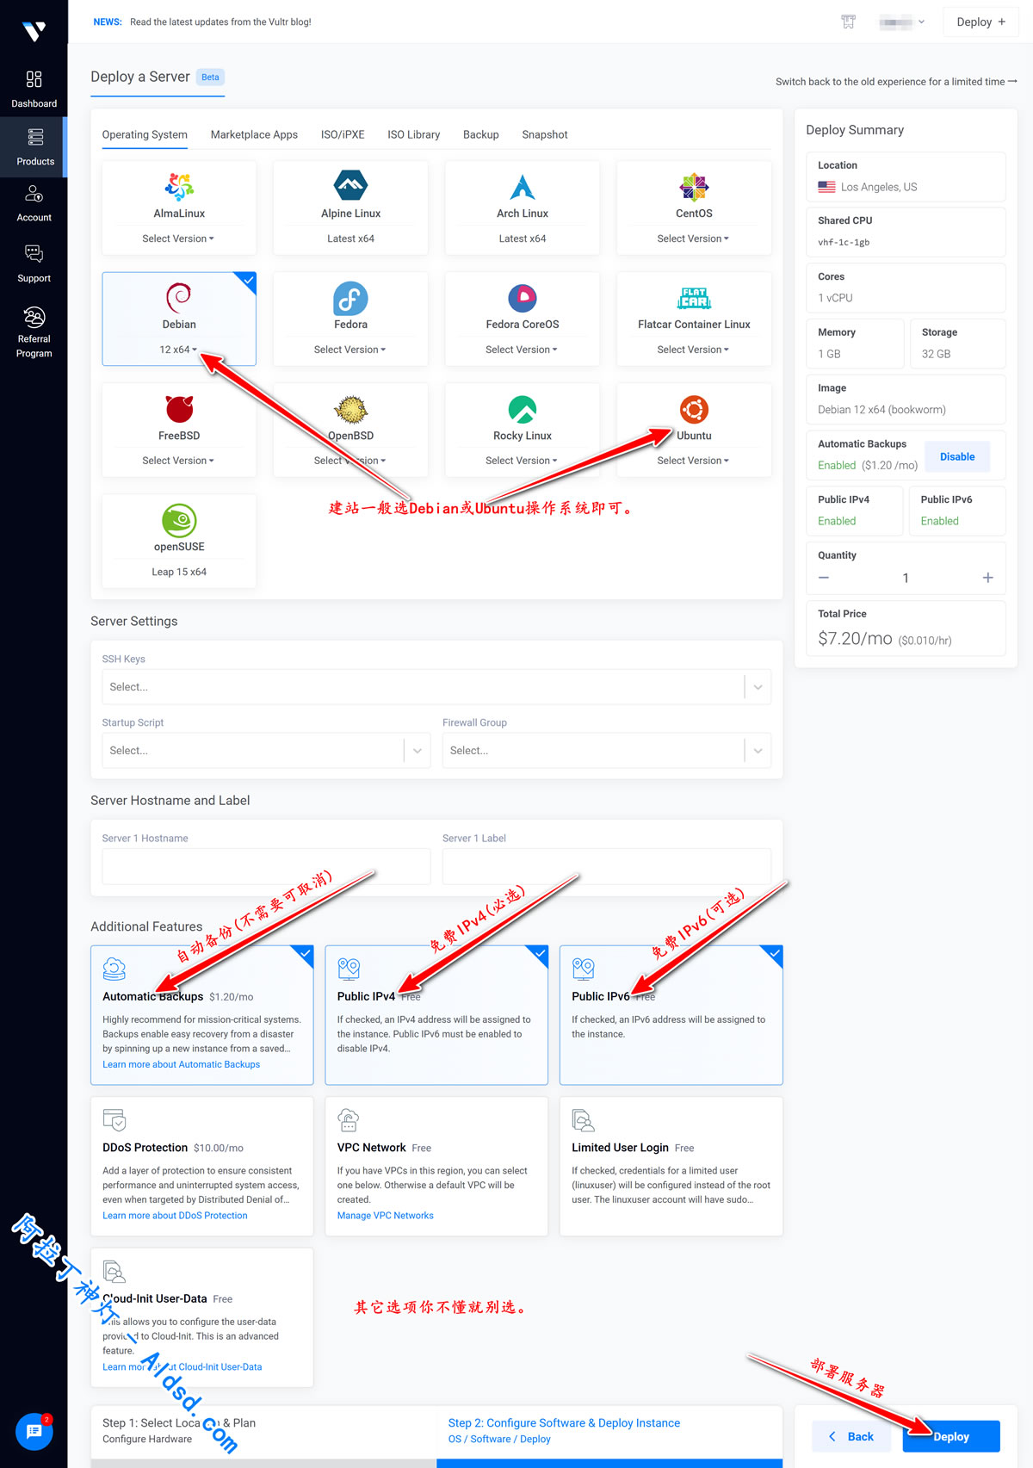Screen dimensions: 1033x1468
Task: Open the chat messages bubble
Action: [x=34, y=1431]
